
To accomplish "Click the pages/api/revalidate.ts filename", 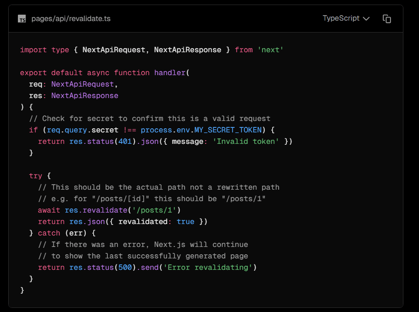I will tap(71, 19).
